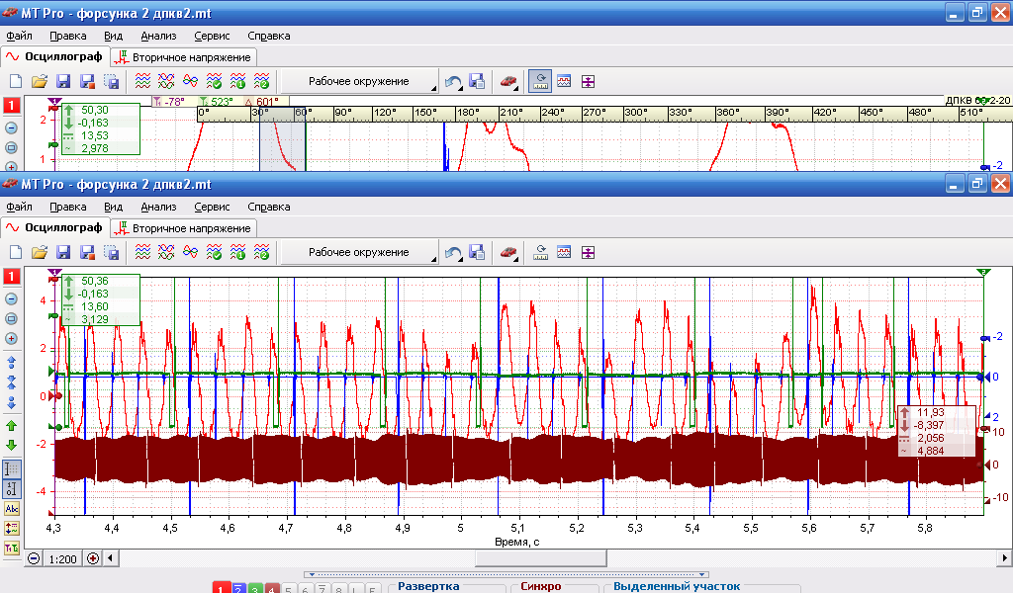This screenshot has height=593, width=1013.
Task: Zoom in the time scale with the plus beside 1:200
Action: pos(93,558)
